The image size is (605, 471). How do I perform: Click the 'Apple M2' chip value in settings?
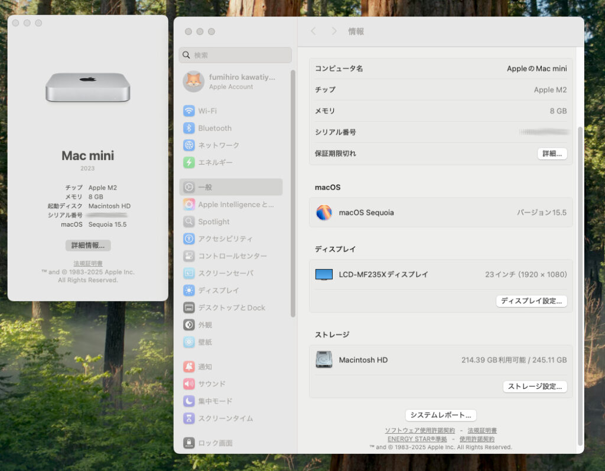(550, 90)
